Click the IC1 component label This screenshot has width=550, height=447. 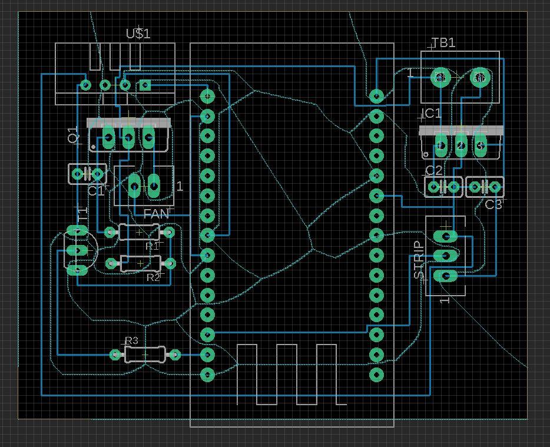pyautogui.click(x=430, y=113)
